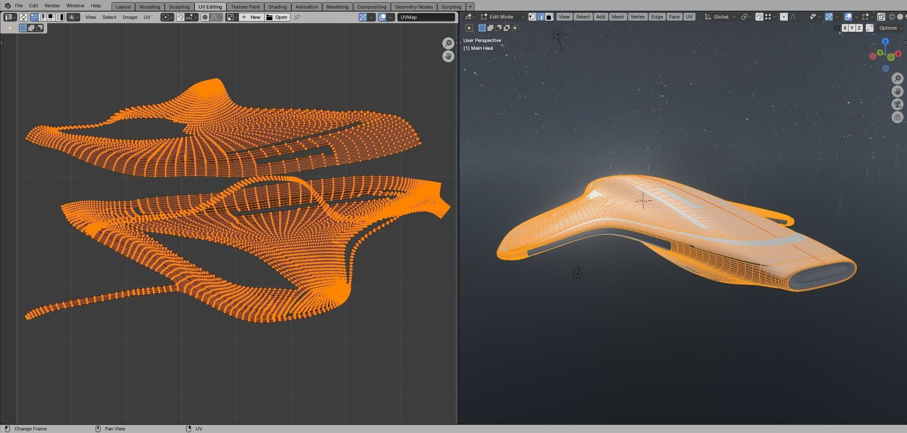
Task: Select UV face selection mode
Action: click(x=51, y=17)
